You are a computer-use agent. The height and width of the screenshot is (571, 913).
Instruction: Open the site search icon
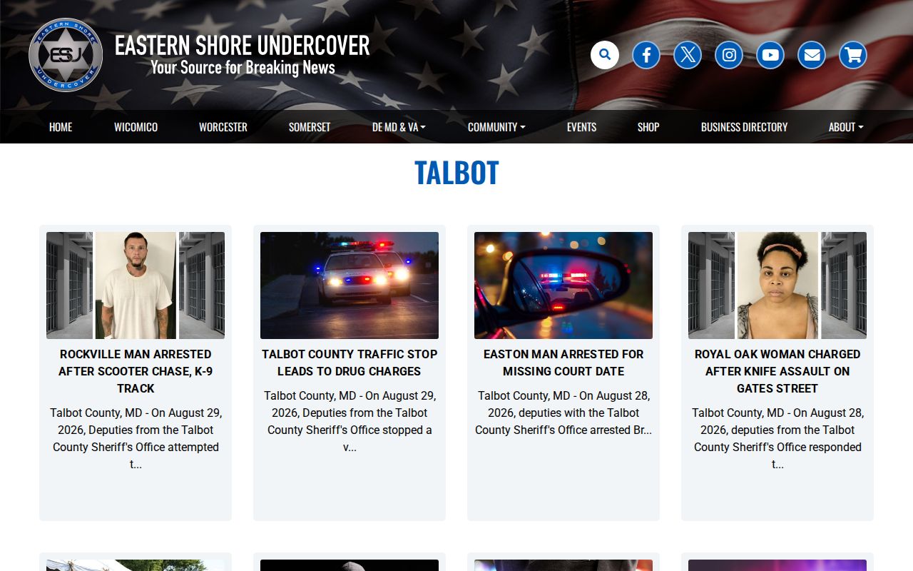pos(605,55)
